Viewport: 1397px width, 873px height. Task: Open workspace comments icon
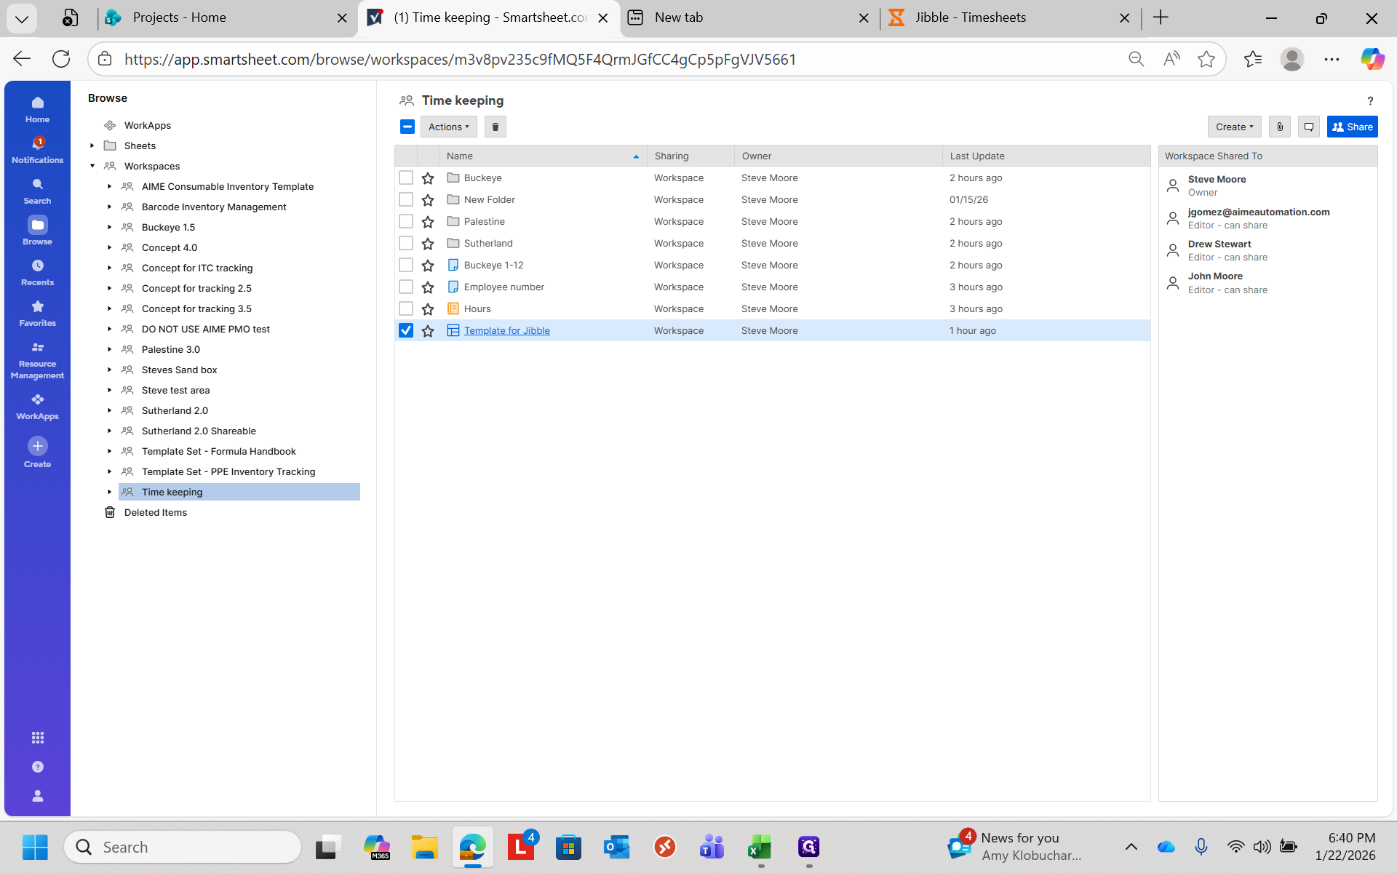1308,127
